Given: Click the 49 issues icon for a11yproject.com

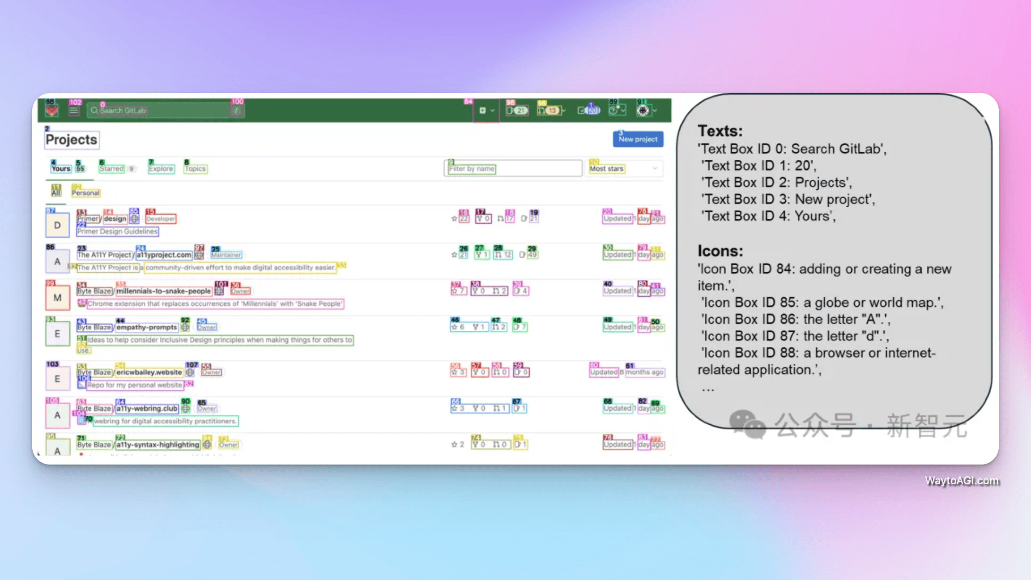Looking at the screenshot, I should click(x=529, y=255).
